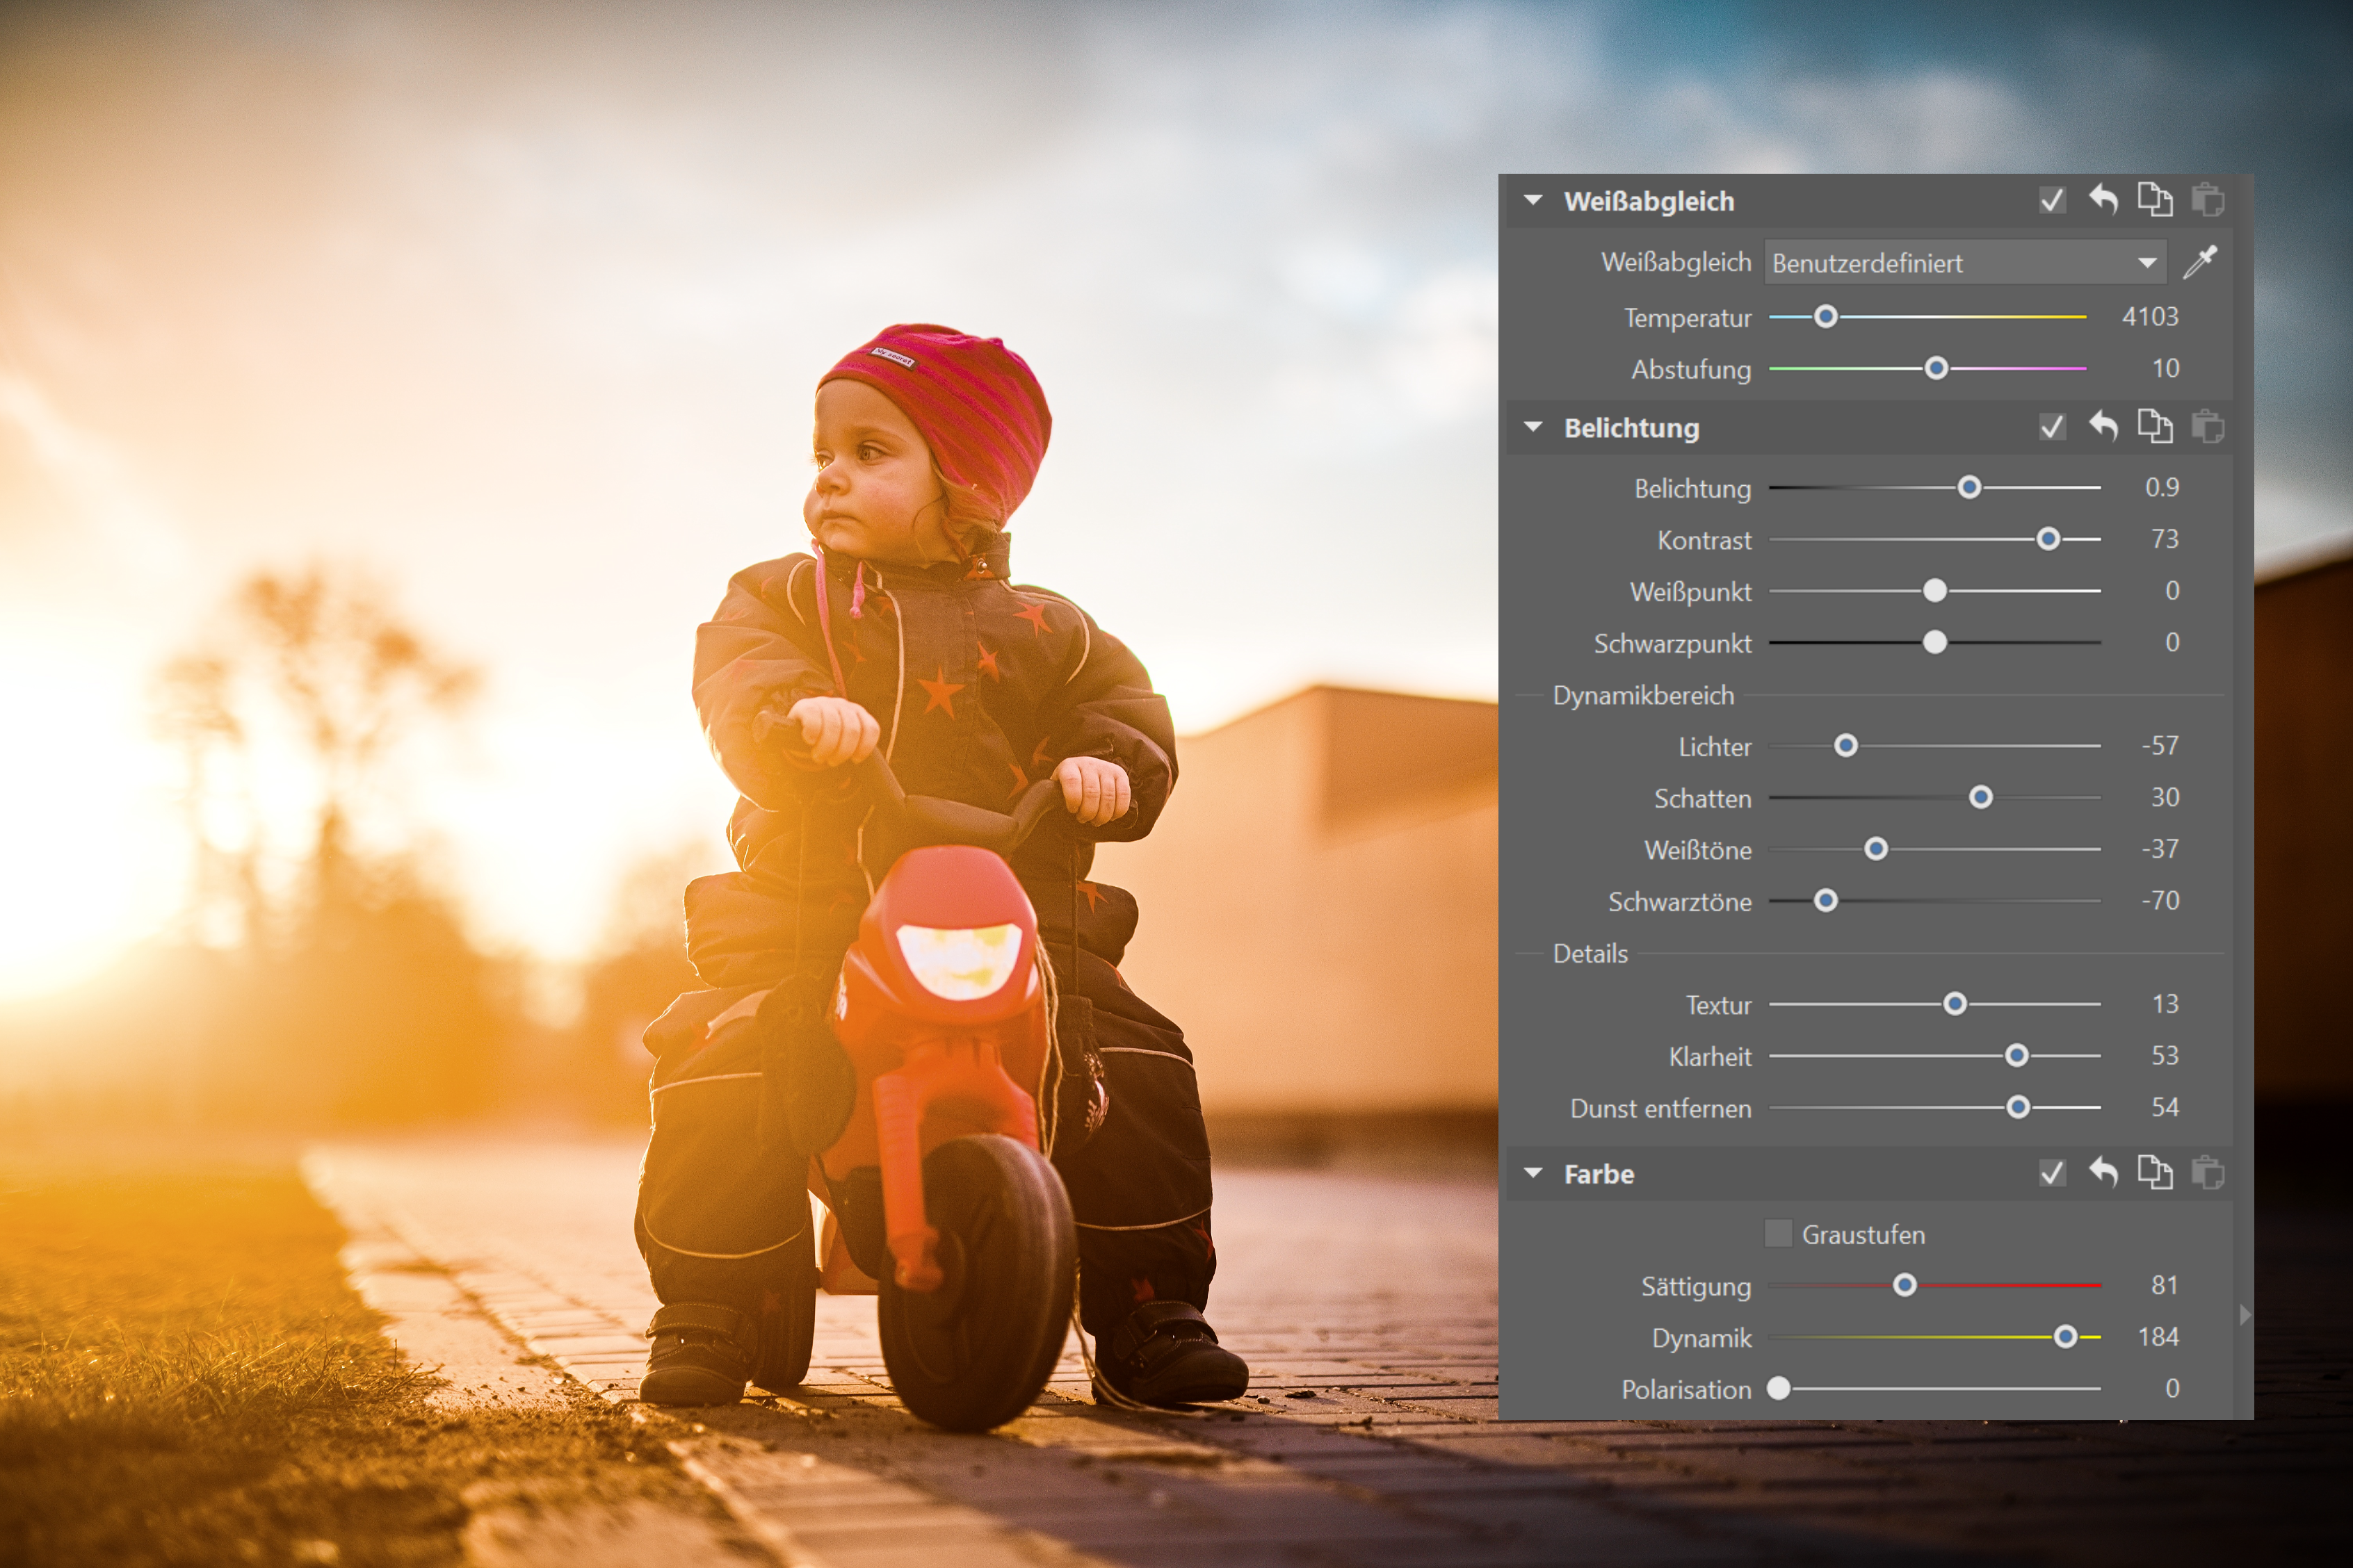Paste settings into the Farbe section

(x=2207, y=1172)
